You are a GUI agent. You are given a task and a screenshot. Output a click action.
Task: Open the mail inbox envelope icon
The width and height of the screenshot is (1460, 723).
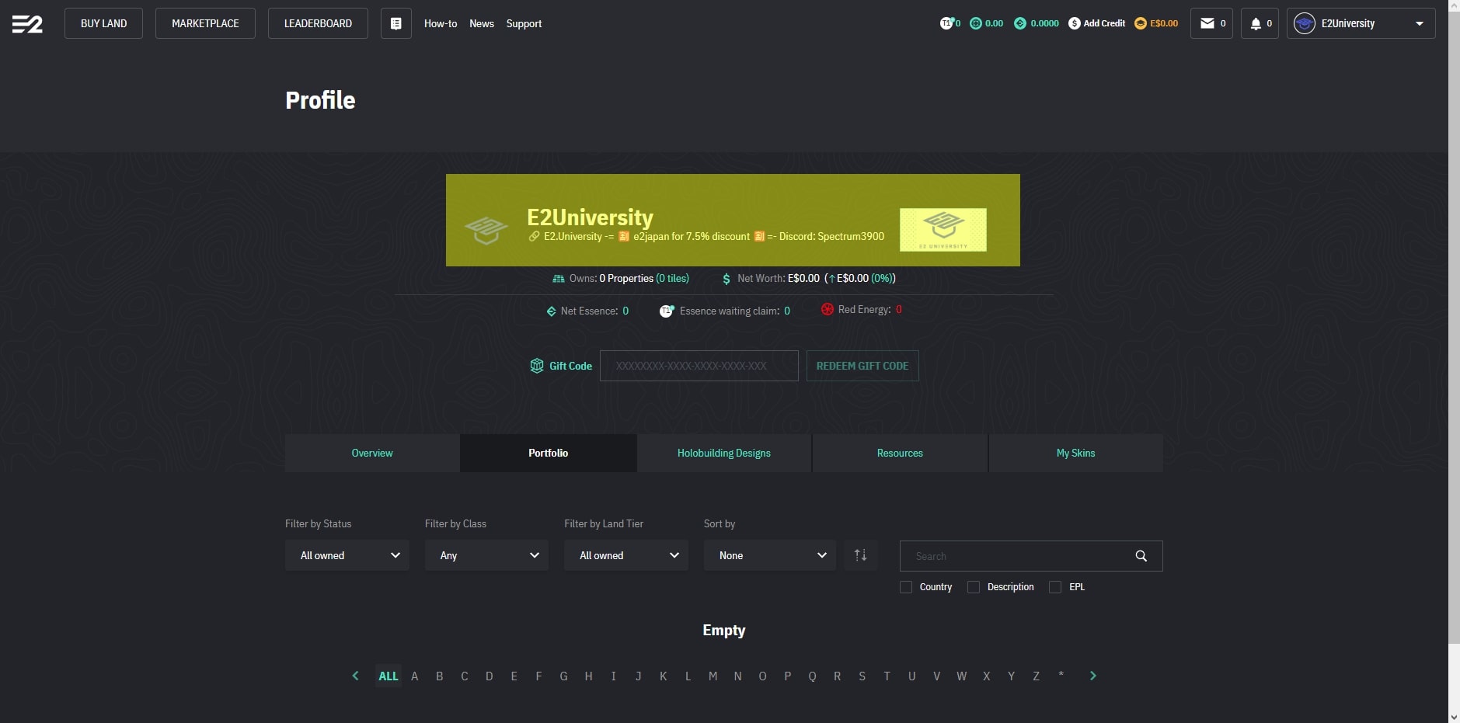pos(1207,23)
